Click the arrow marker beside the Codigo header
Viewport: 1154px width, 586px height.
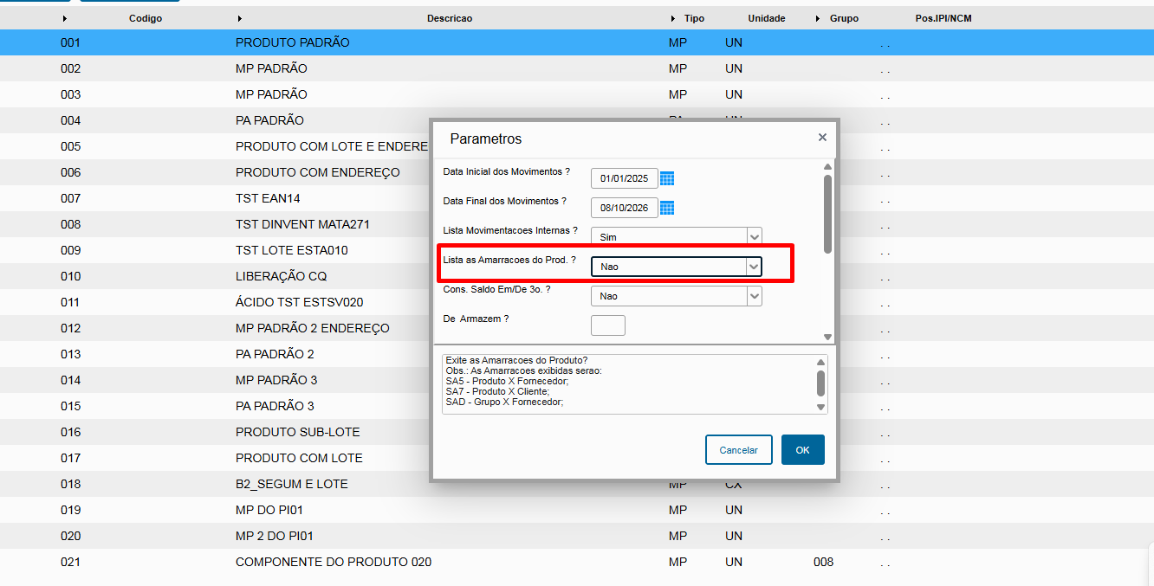[65, 18]
